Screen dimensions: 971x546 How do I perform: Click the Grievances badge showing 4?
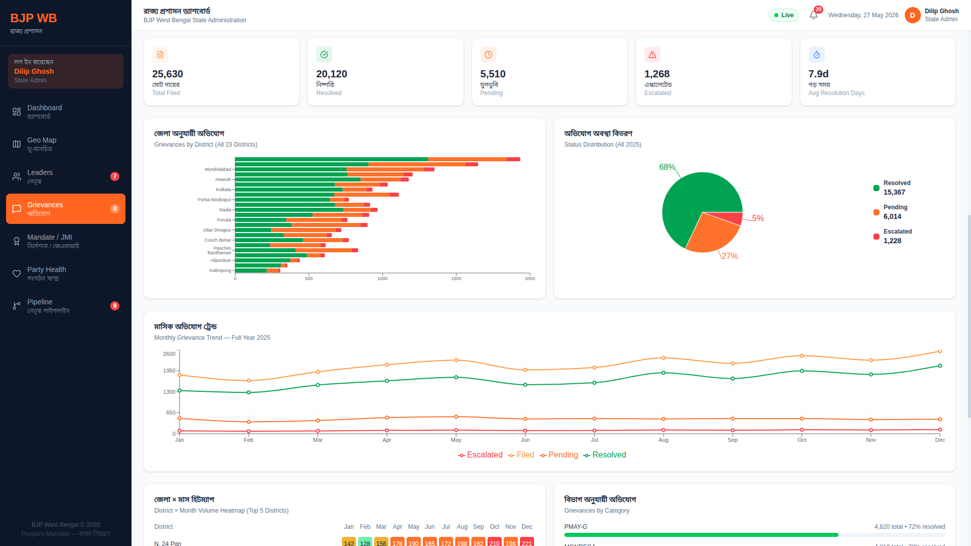tap(115, 209)
